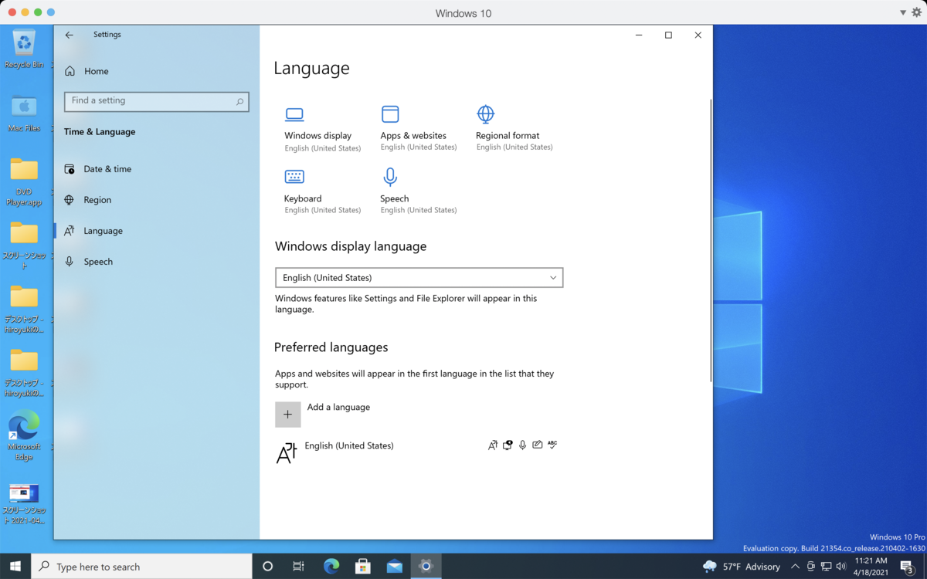927x579 pixels.
Task: Select the DVD Playerapp desktop folder
Action: [25, 182]
